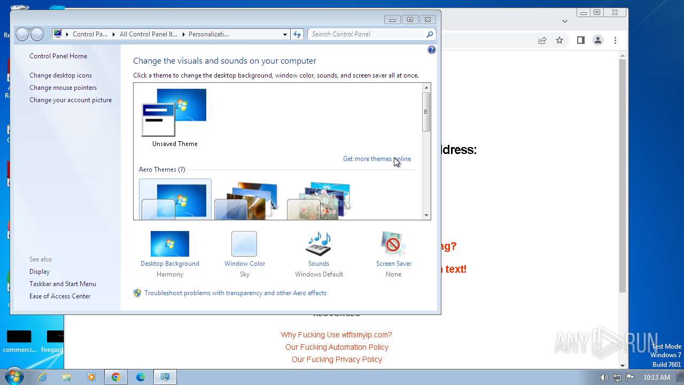Click the volume speaker tray icon
Image resolution: width=684 pixels, height=385 pixels.
604,378
